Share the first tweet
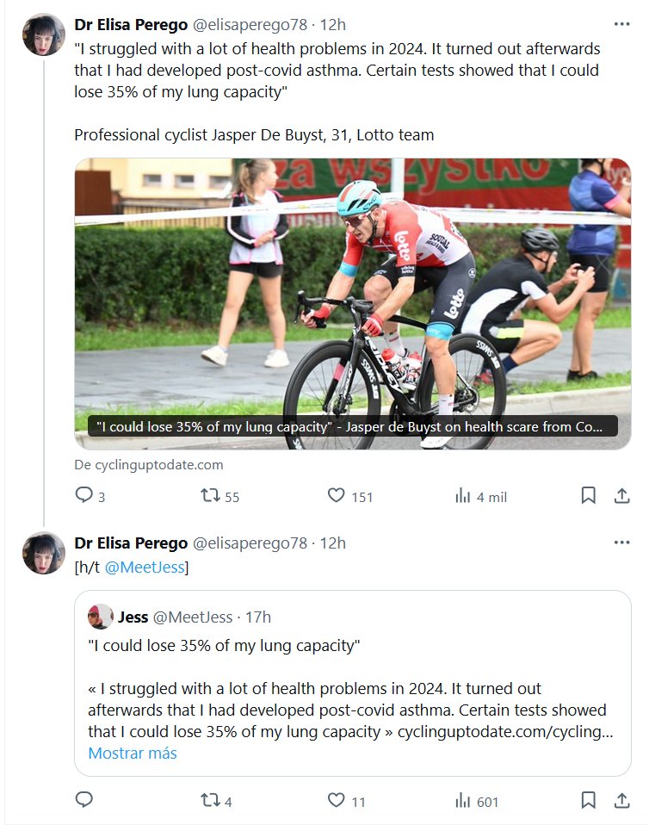The image size is (649, 825). tap(621, 495)
